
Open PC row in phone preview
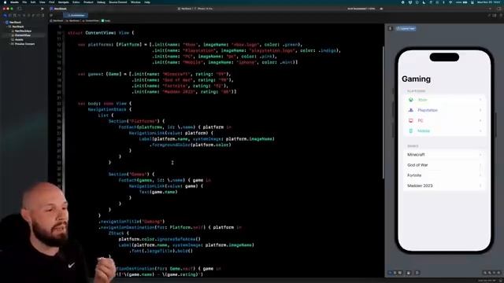444,120
